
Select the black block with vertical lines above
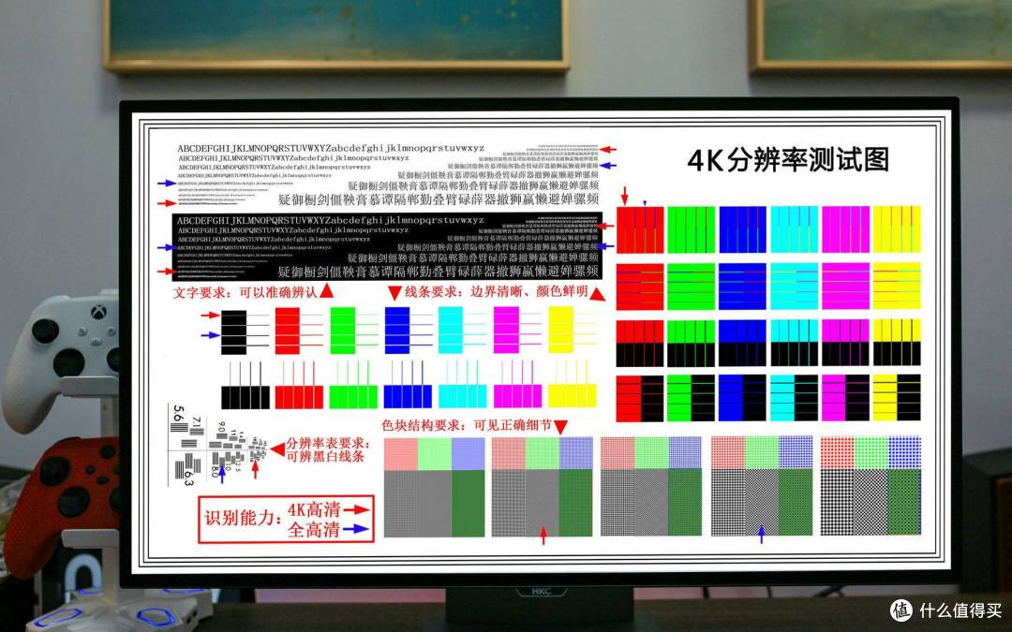[246, 397]
